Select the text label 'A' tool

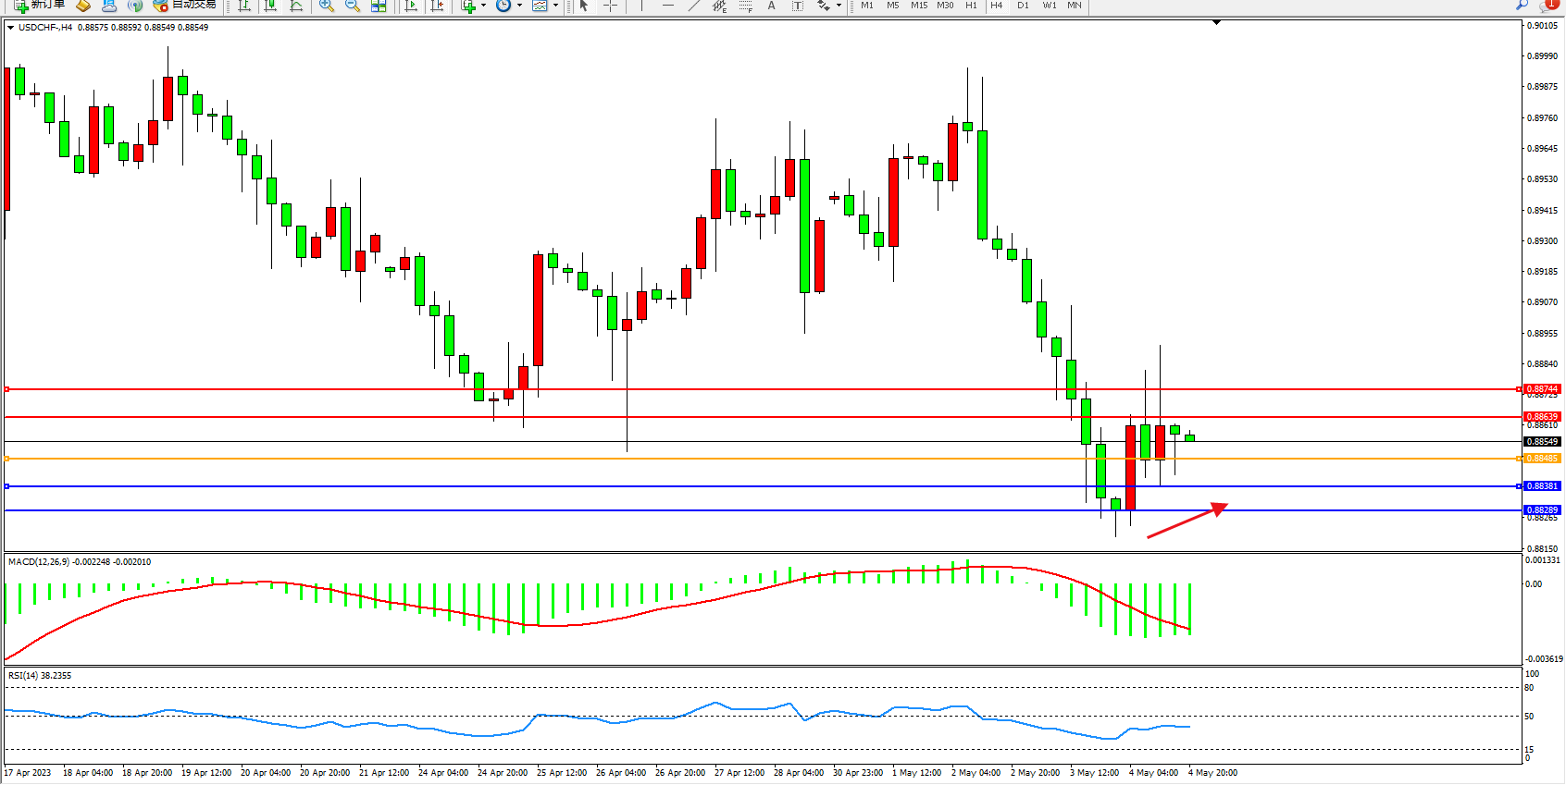[x=771, y=6]
